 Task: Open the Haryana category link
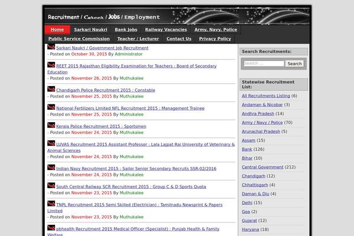coord(250,230)
